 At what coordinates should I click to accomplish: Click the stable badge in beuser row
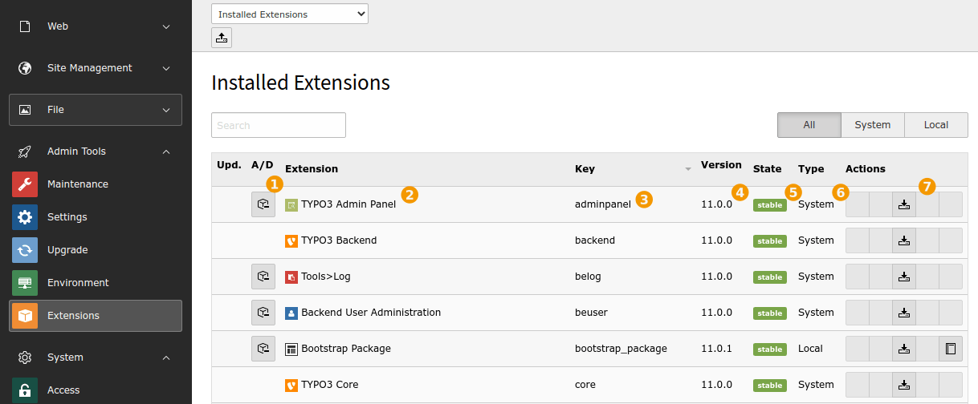[769, 313]
